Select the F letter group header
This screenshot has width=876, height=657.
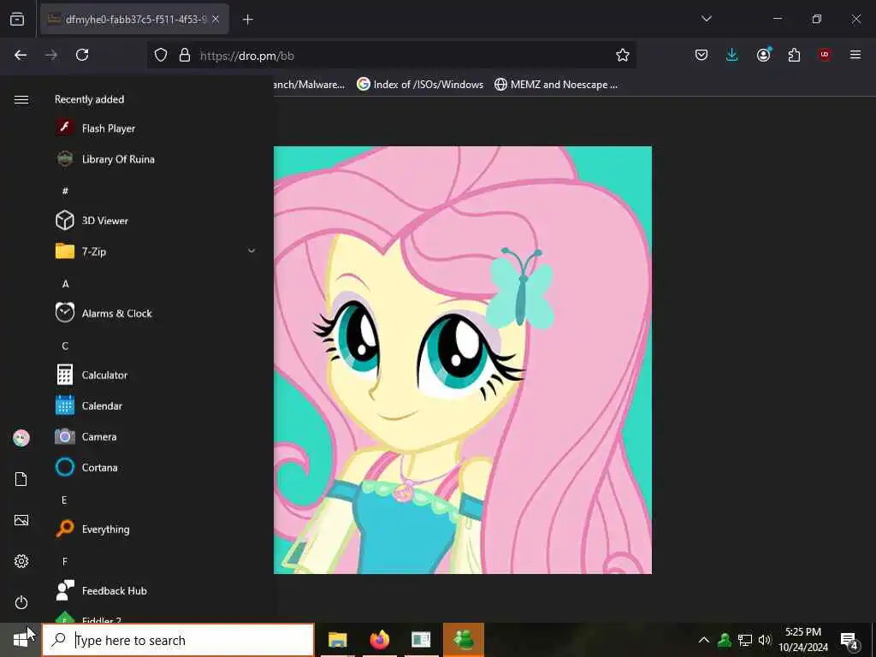click(x=65, y=561)
